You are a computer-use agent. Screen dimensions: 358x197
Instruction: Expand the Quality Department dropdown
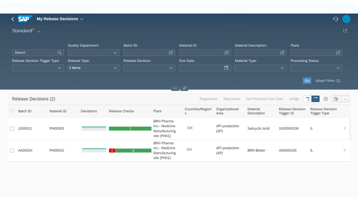[x=115, y=53]
